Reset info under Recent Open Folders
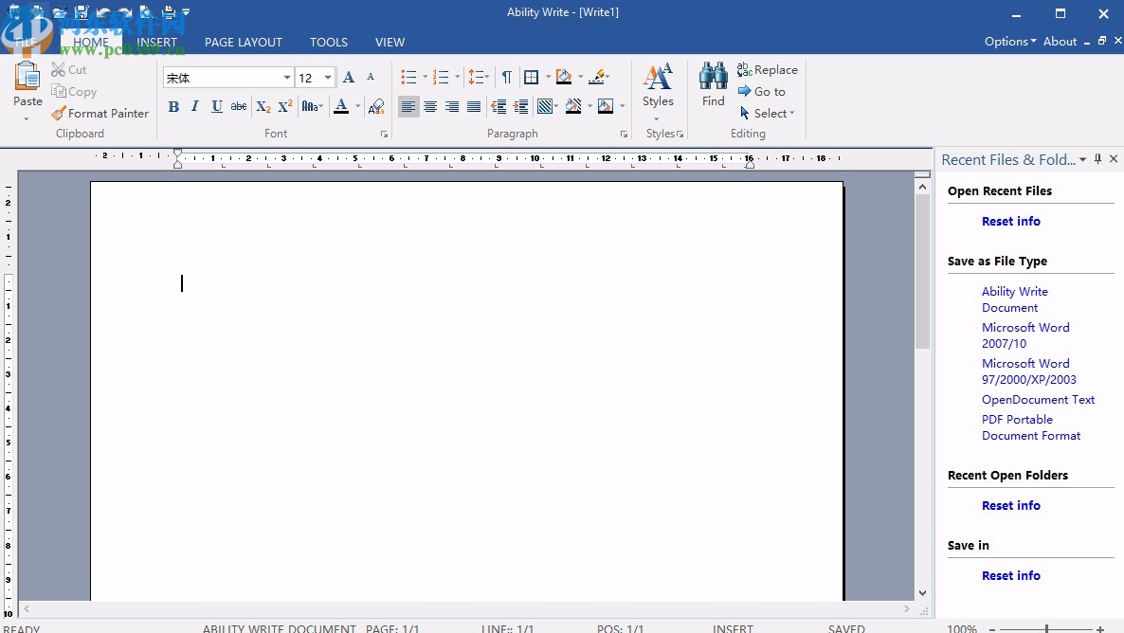The width and height of the screenshot is (1124, 633). [x=1010, y=505]
